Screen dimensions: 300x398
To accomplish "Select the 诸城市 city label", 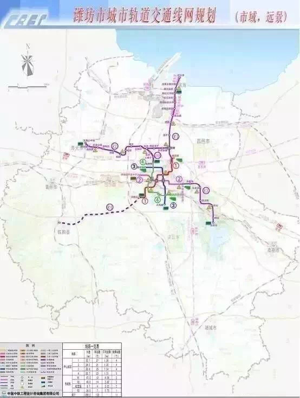I will click(x=211, y=328).
